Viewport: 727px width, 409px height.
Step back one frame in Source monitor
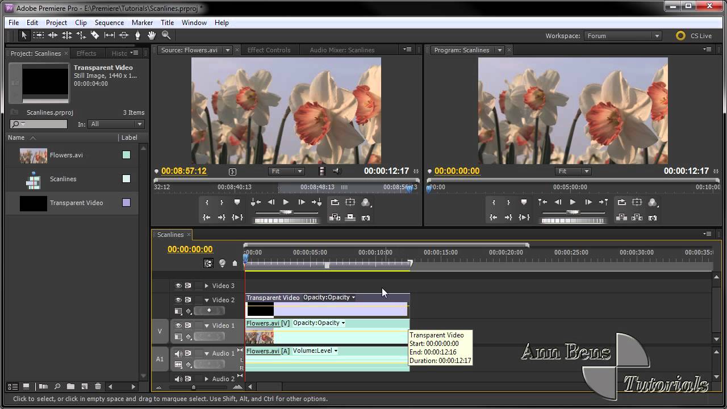[x=271, y=202]
